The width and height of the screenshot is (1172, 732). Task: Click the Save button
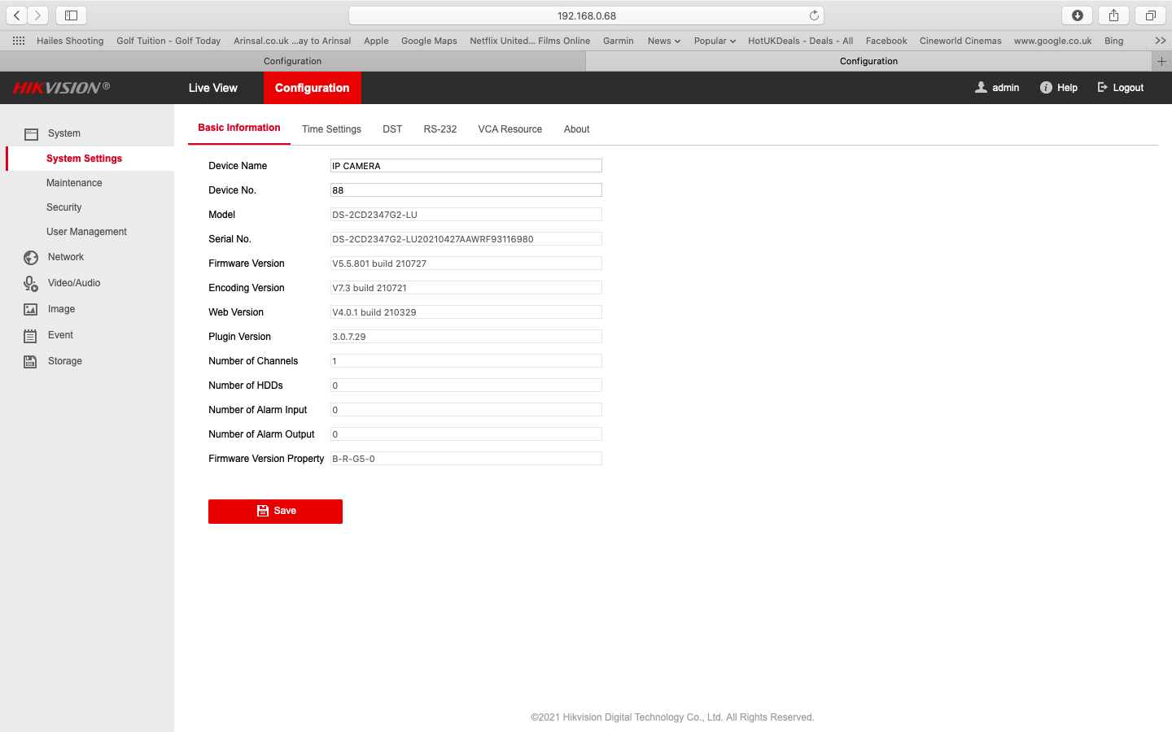[x=275, y=511]
